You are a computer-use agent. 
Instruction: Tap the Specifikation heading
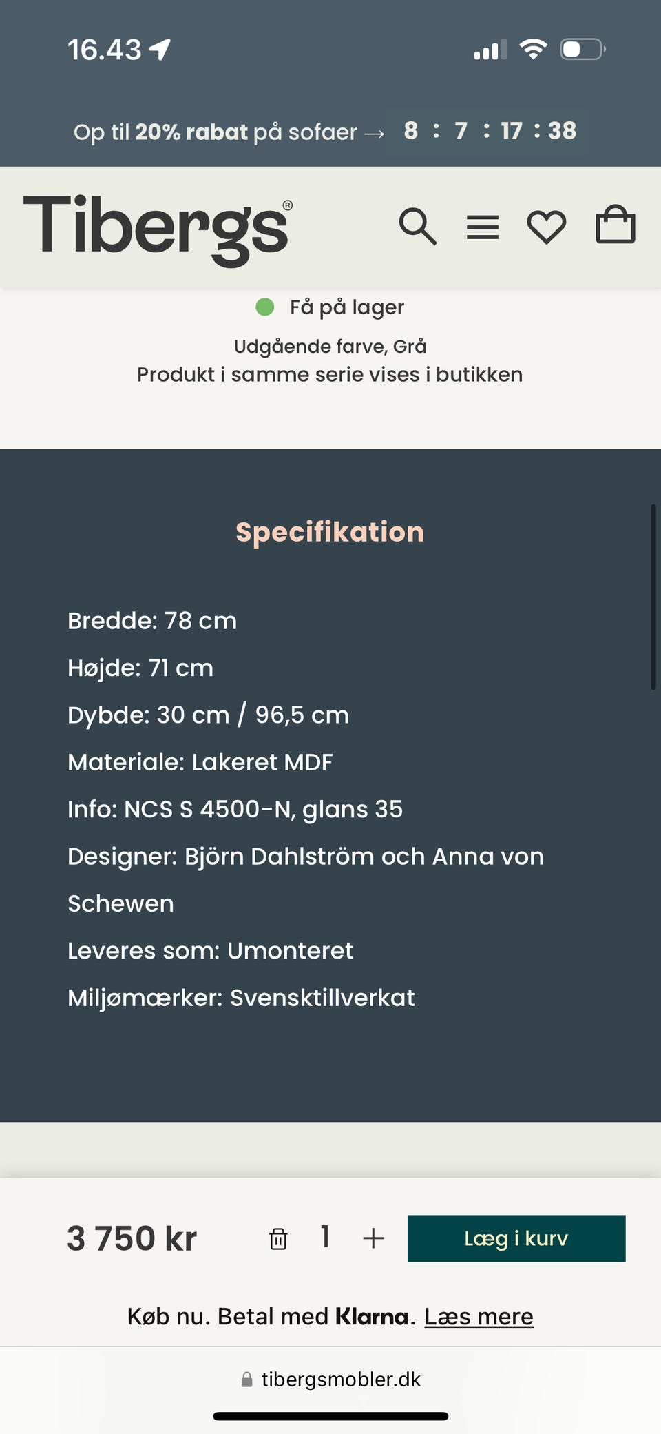point(330,532)
